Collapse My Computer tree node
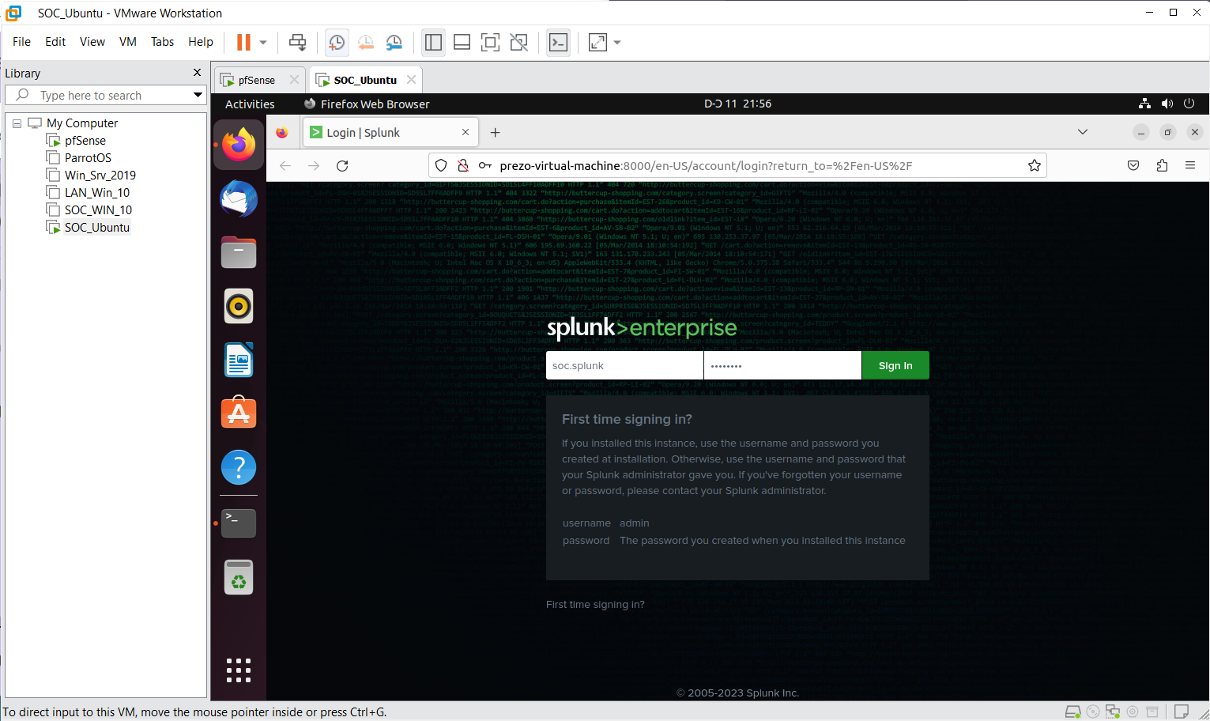The height and width of the screenshot is (721, 1210). [x=17, y=123]
